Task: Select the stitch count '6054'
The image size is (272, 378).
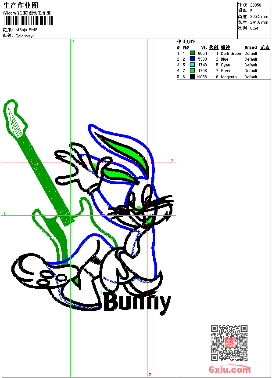Action: click(202, 54)
